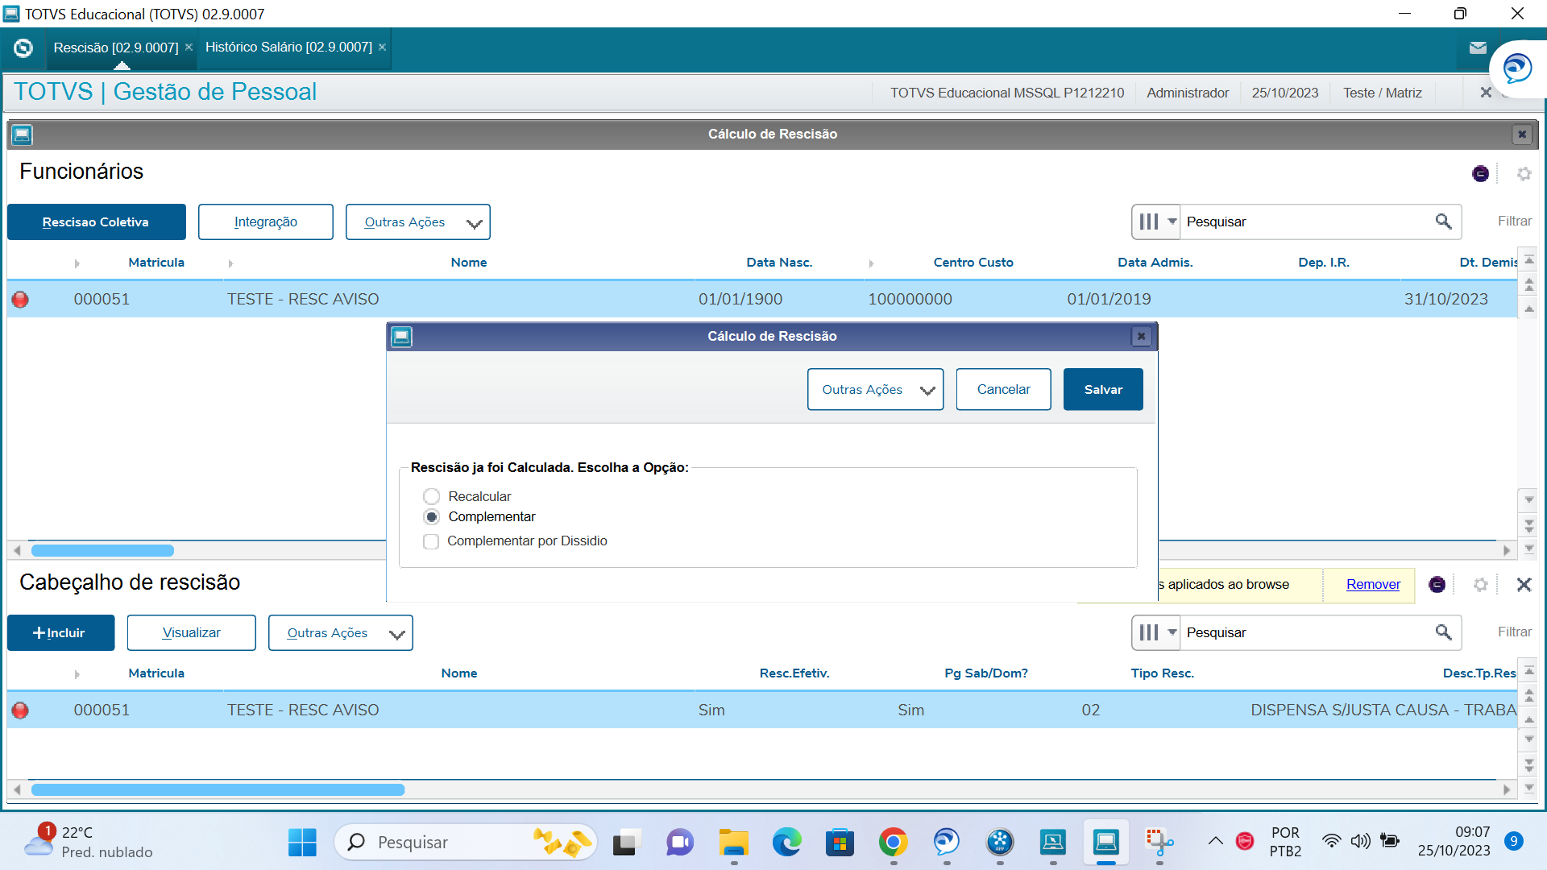This screenshot has width=1547, height=870.
Task: Open Microsoft Store from taskbar
Action: [840, 843]
